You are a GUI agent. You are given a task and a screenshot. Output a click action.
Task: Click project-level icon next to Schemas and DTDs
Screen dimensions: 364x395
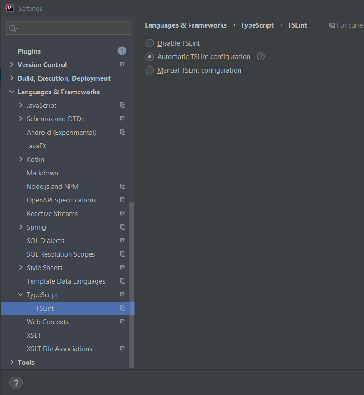tap(123, 119)
